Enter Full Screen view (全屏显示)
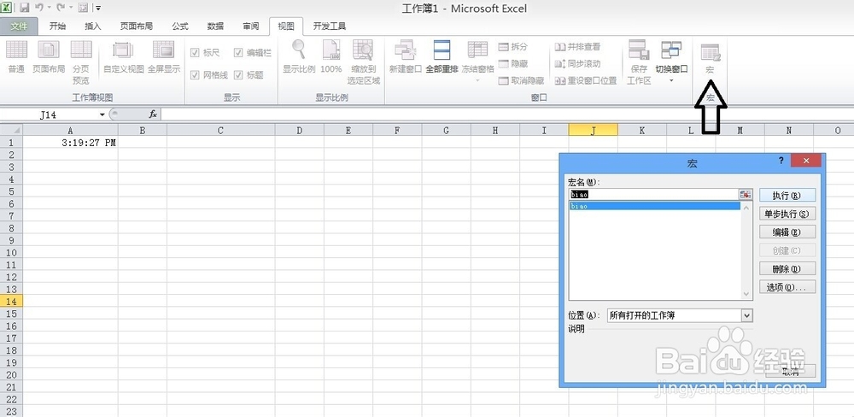This screenshot has width=854, height=417. tap(164, 56)
